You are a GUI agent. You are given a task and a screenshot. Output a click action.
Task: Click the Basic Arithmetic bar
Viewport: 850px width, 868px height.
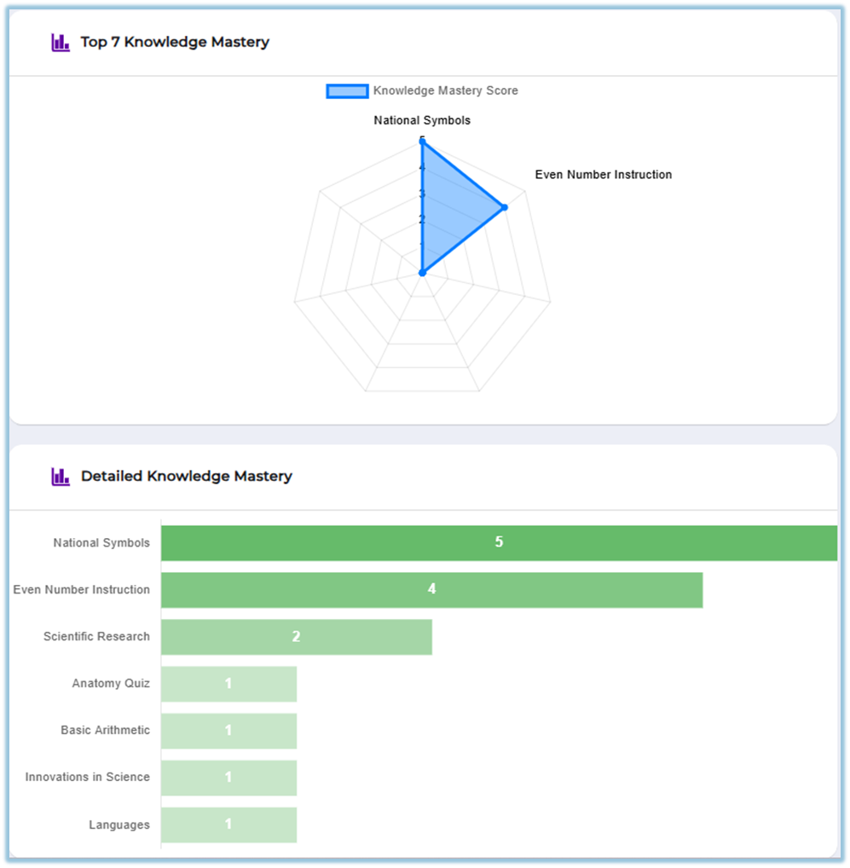pyautogui.click(x=228, y=731)
